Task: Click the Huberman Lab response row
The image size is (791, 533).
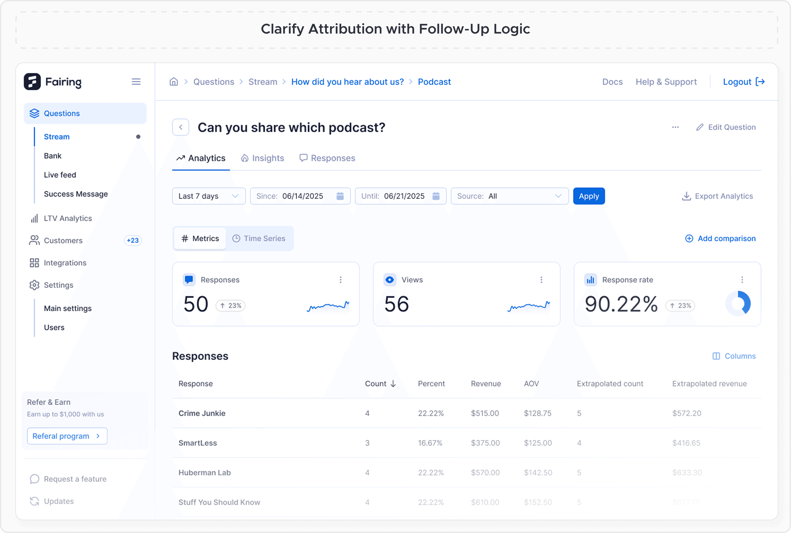Action: (x=466, y=473)
